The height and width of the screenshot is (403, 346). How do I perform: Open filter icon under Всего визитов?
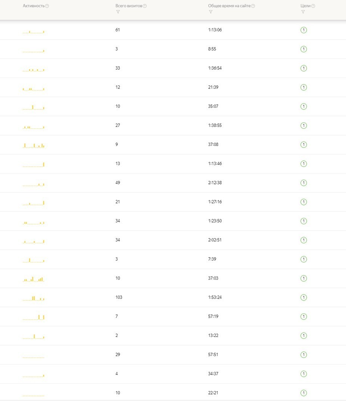pyautogui.click(x=118, y=12)
